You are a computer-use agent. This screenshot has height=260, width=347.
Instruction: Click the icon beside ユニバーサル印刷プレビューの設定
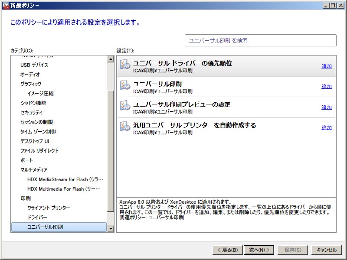[125, 107]
